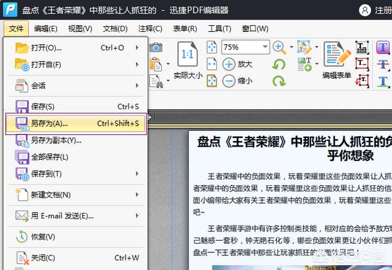Image resolution: width=392 pixels, height=270 pixels.
Task: Click the find binoculars document icon
Action: click(157, 81)
